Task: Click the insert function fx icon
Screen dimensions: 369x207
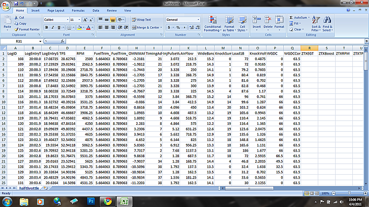Action: pyautogui.click(x=62, y=41)
